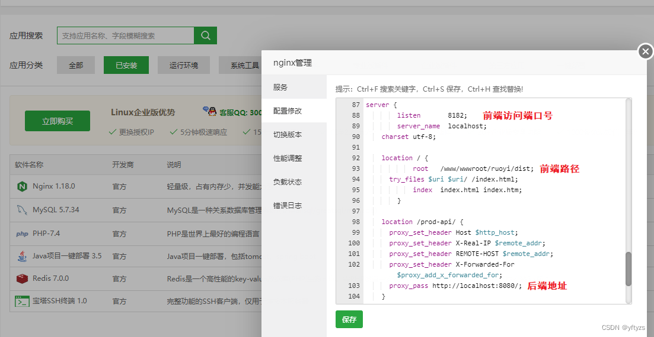Click the Redis 7.0.0 icon
Screen dimensions: 654x337
coord(22,278)
